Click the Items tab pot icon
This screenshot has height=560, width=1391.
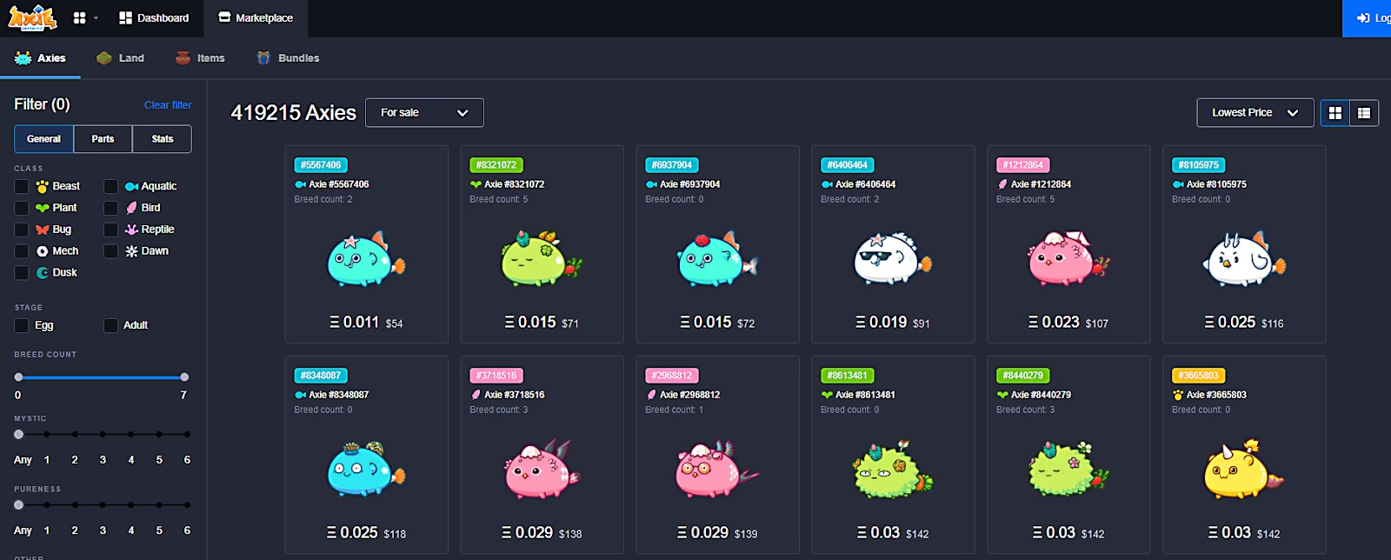183,58
